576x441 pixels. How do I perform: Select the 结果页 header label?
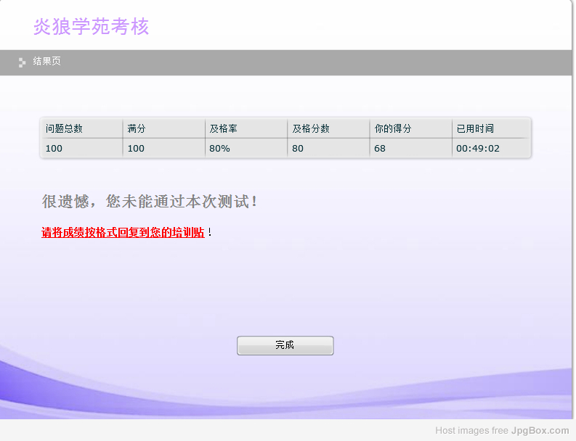click(x=47, y=62)
